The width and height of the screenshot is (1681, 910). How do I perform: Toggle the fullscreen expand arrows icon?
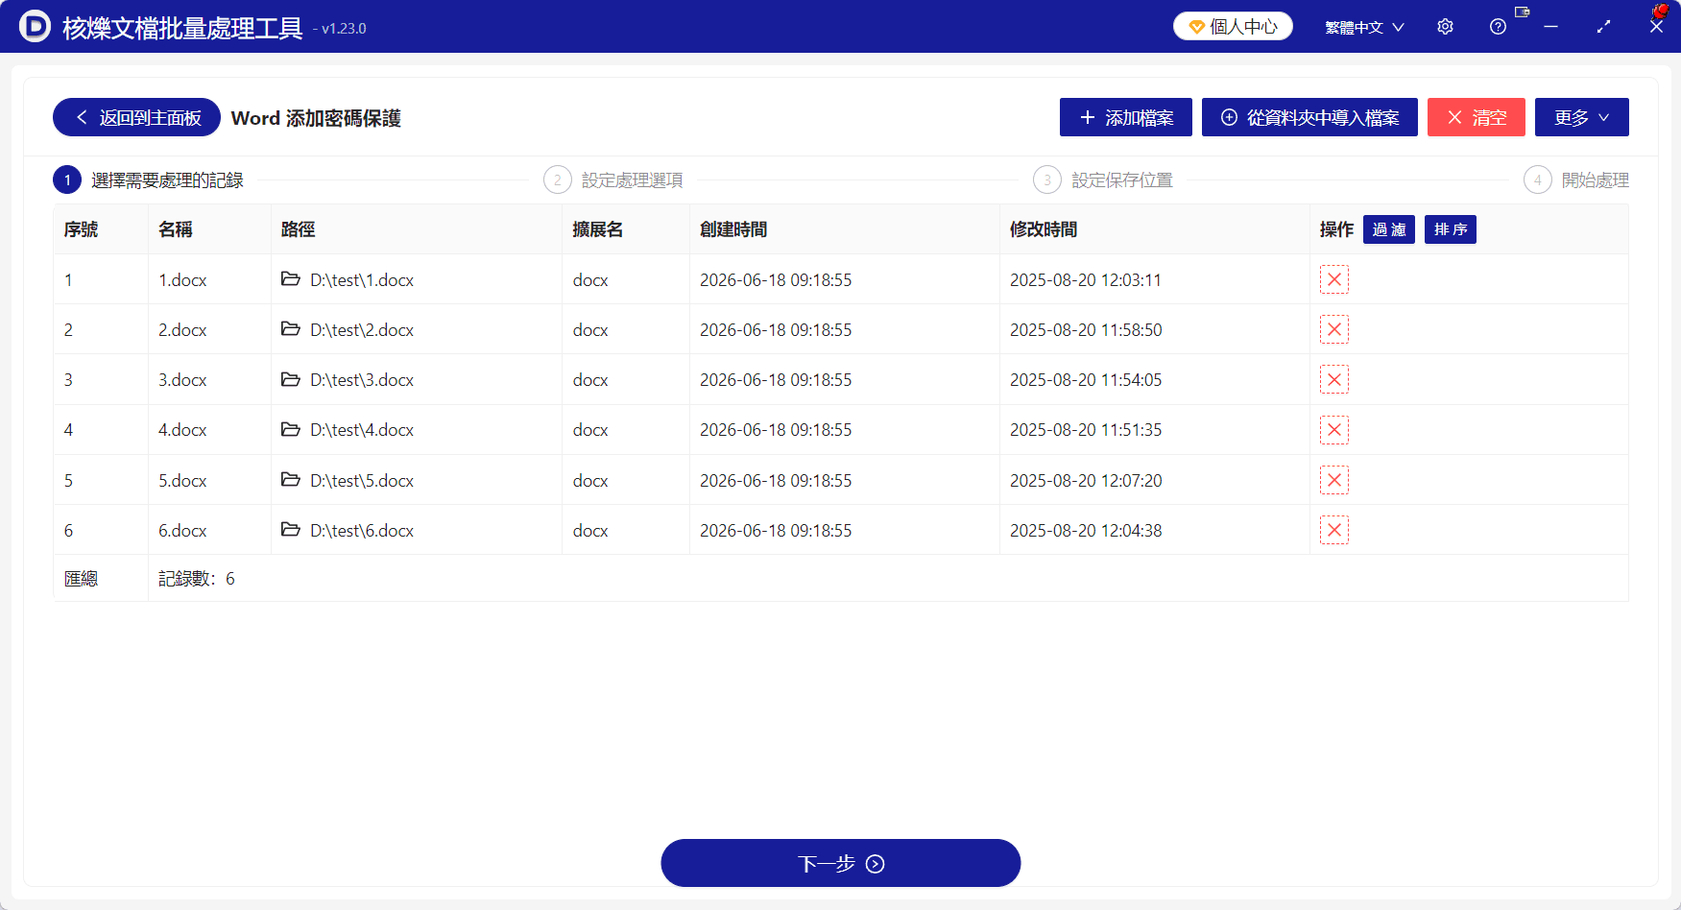point(1603,27)
